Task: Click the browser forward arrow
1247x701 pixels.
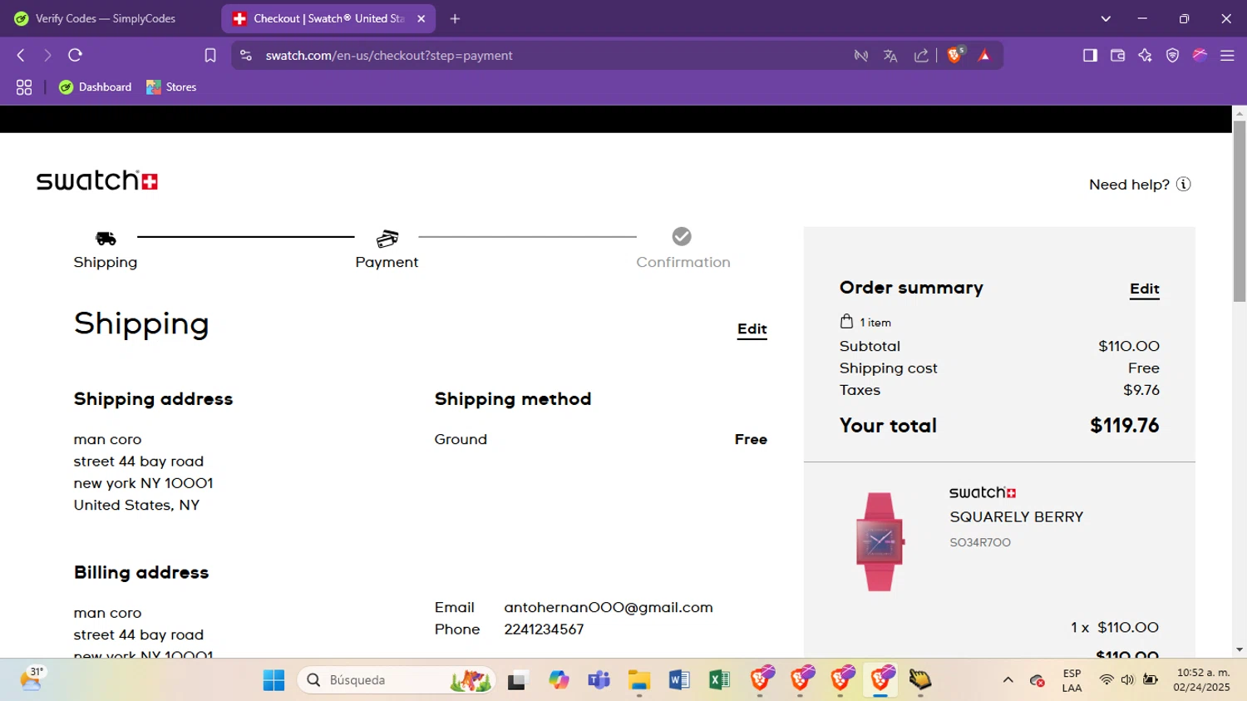Action: tap(47, 56)
